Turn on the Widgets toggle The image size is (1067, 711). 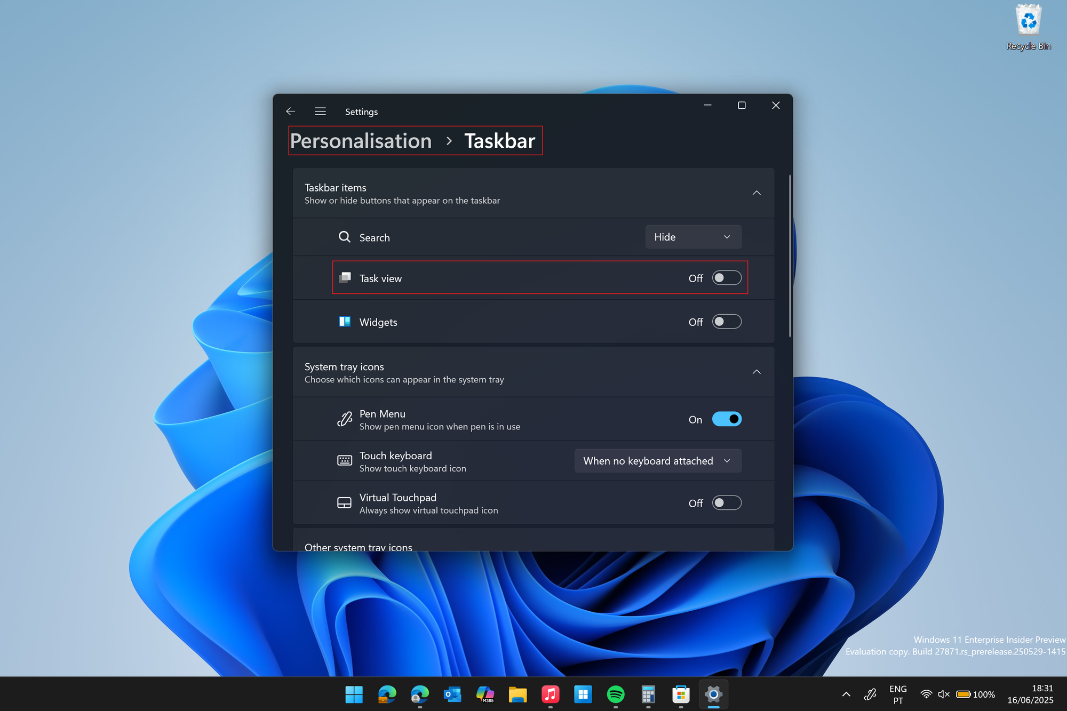pyautogui.click(x=727, y=322)
